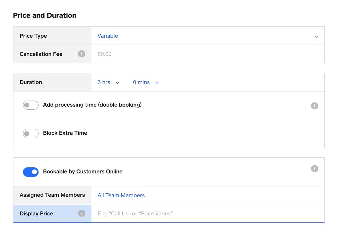Click the Display Price info icon

(82, 213)
